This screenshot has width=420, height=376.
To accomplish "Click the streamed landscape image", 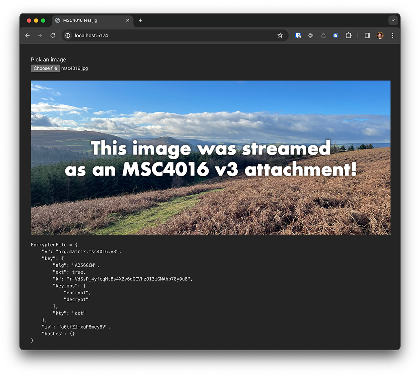I will (211, 158).
